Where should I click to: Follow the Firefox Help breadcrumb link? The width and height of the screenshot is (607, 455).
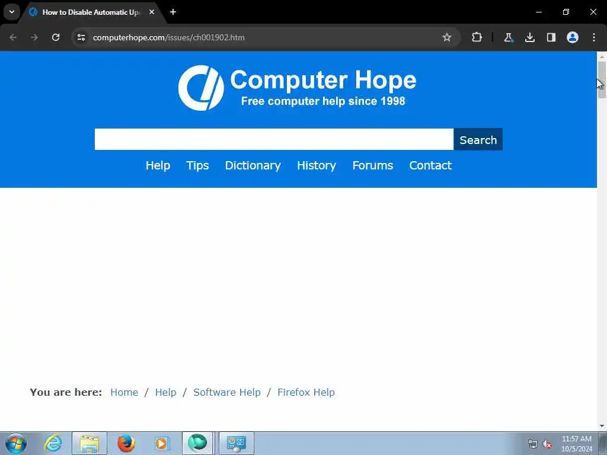[x=306, y=392]
